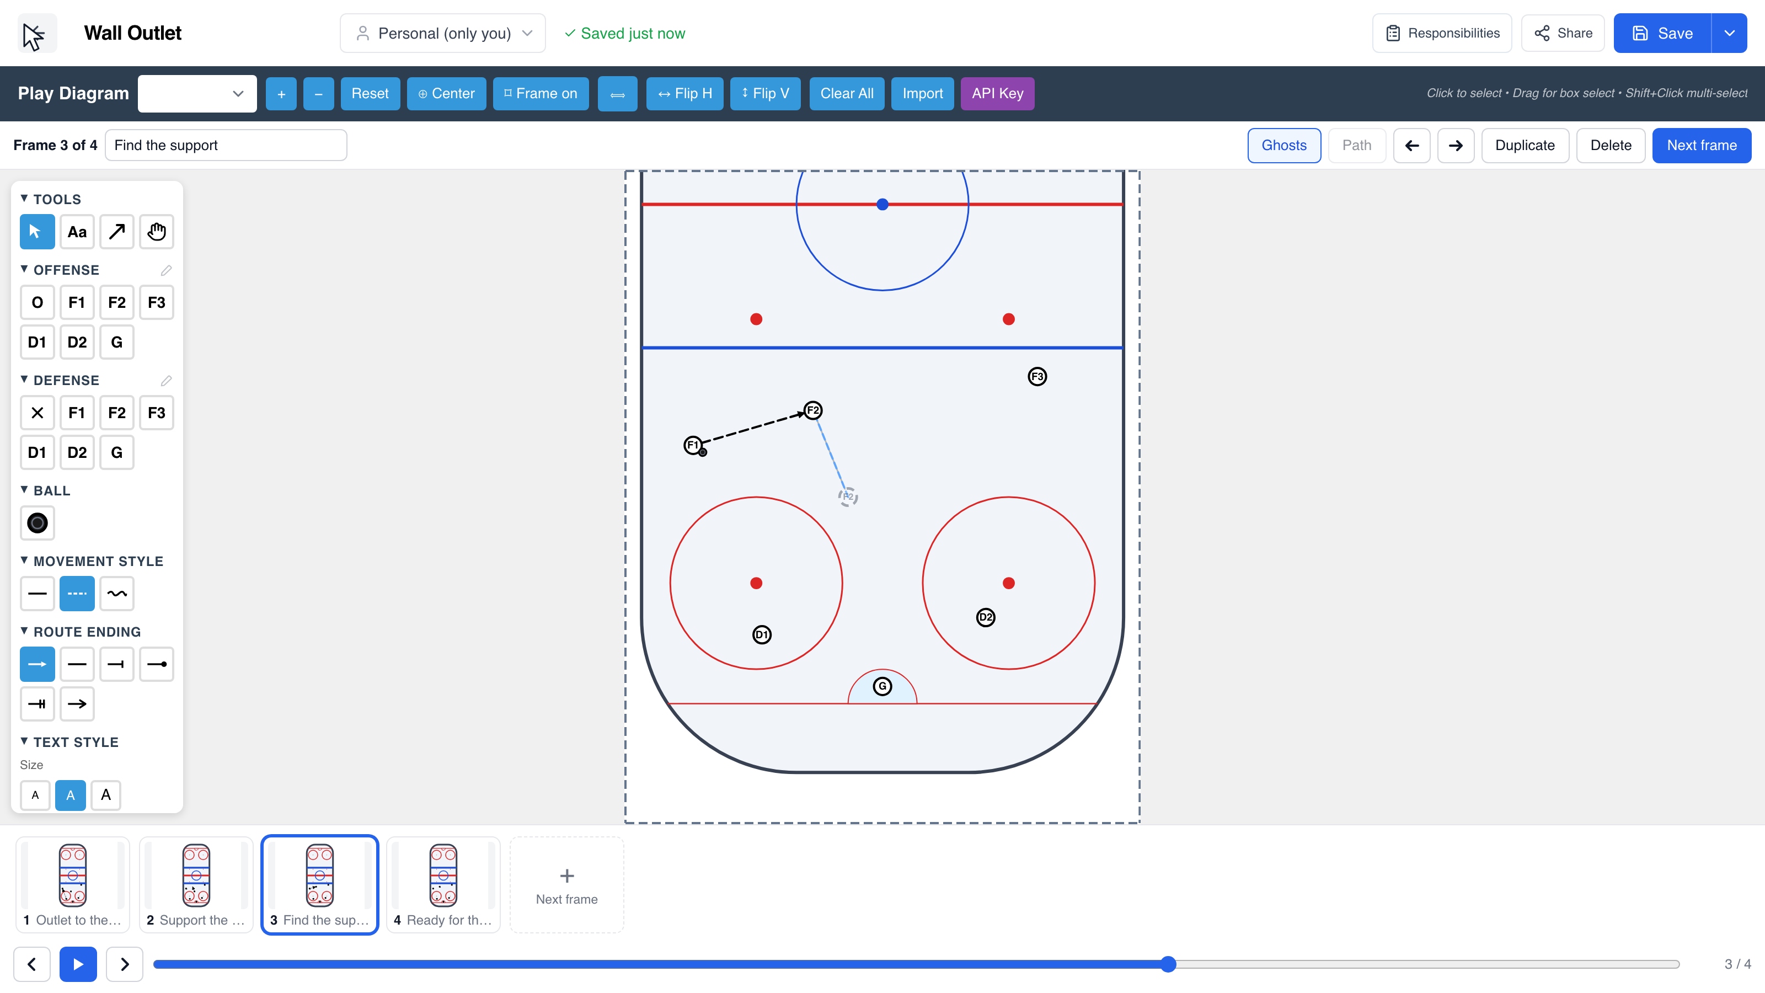This screenshot has width=1765, height=993.
Task: Click the API Key button
Action: click(x=997, y=93)
